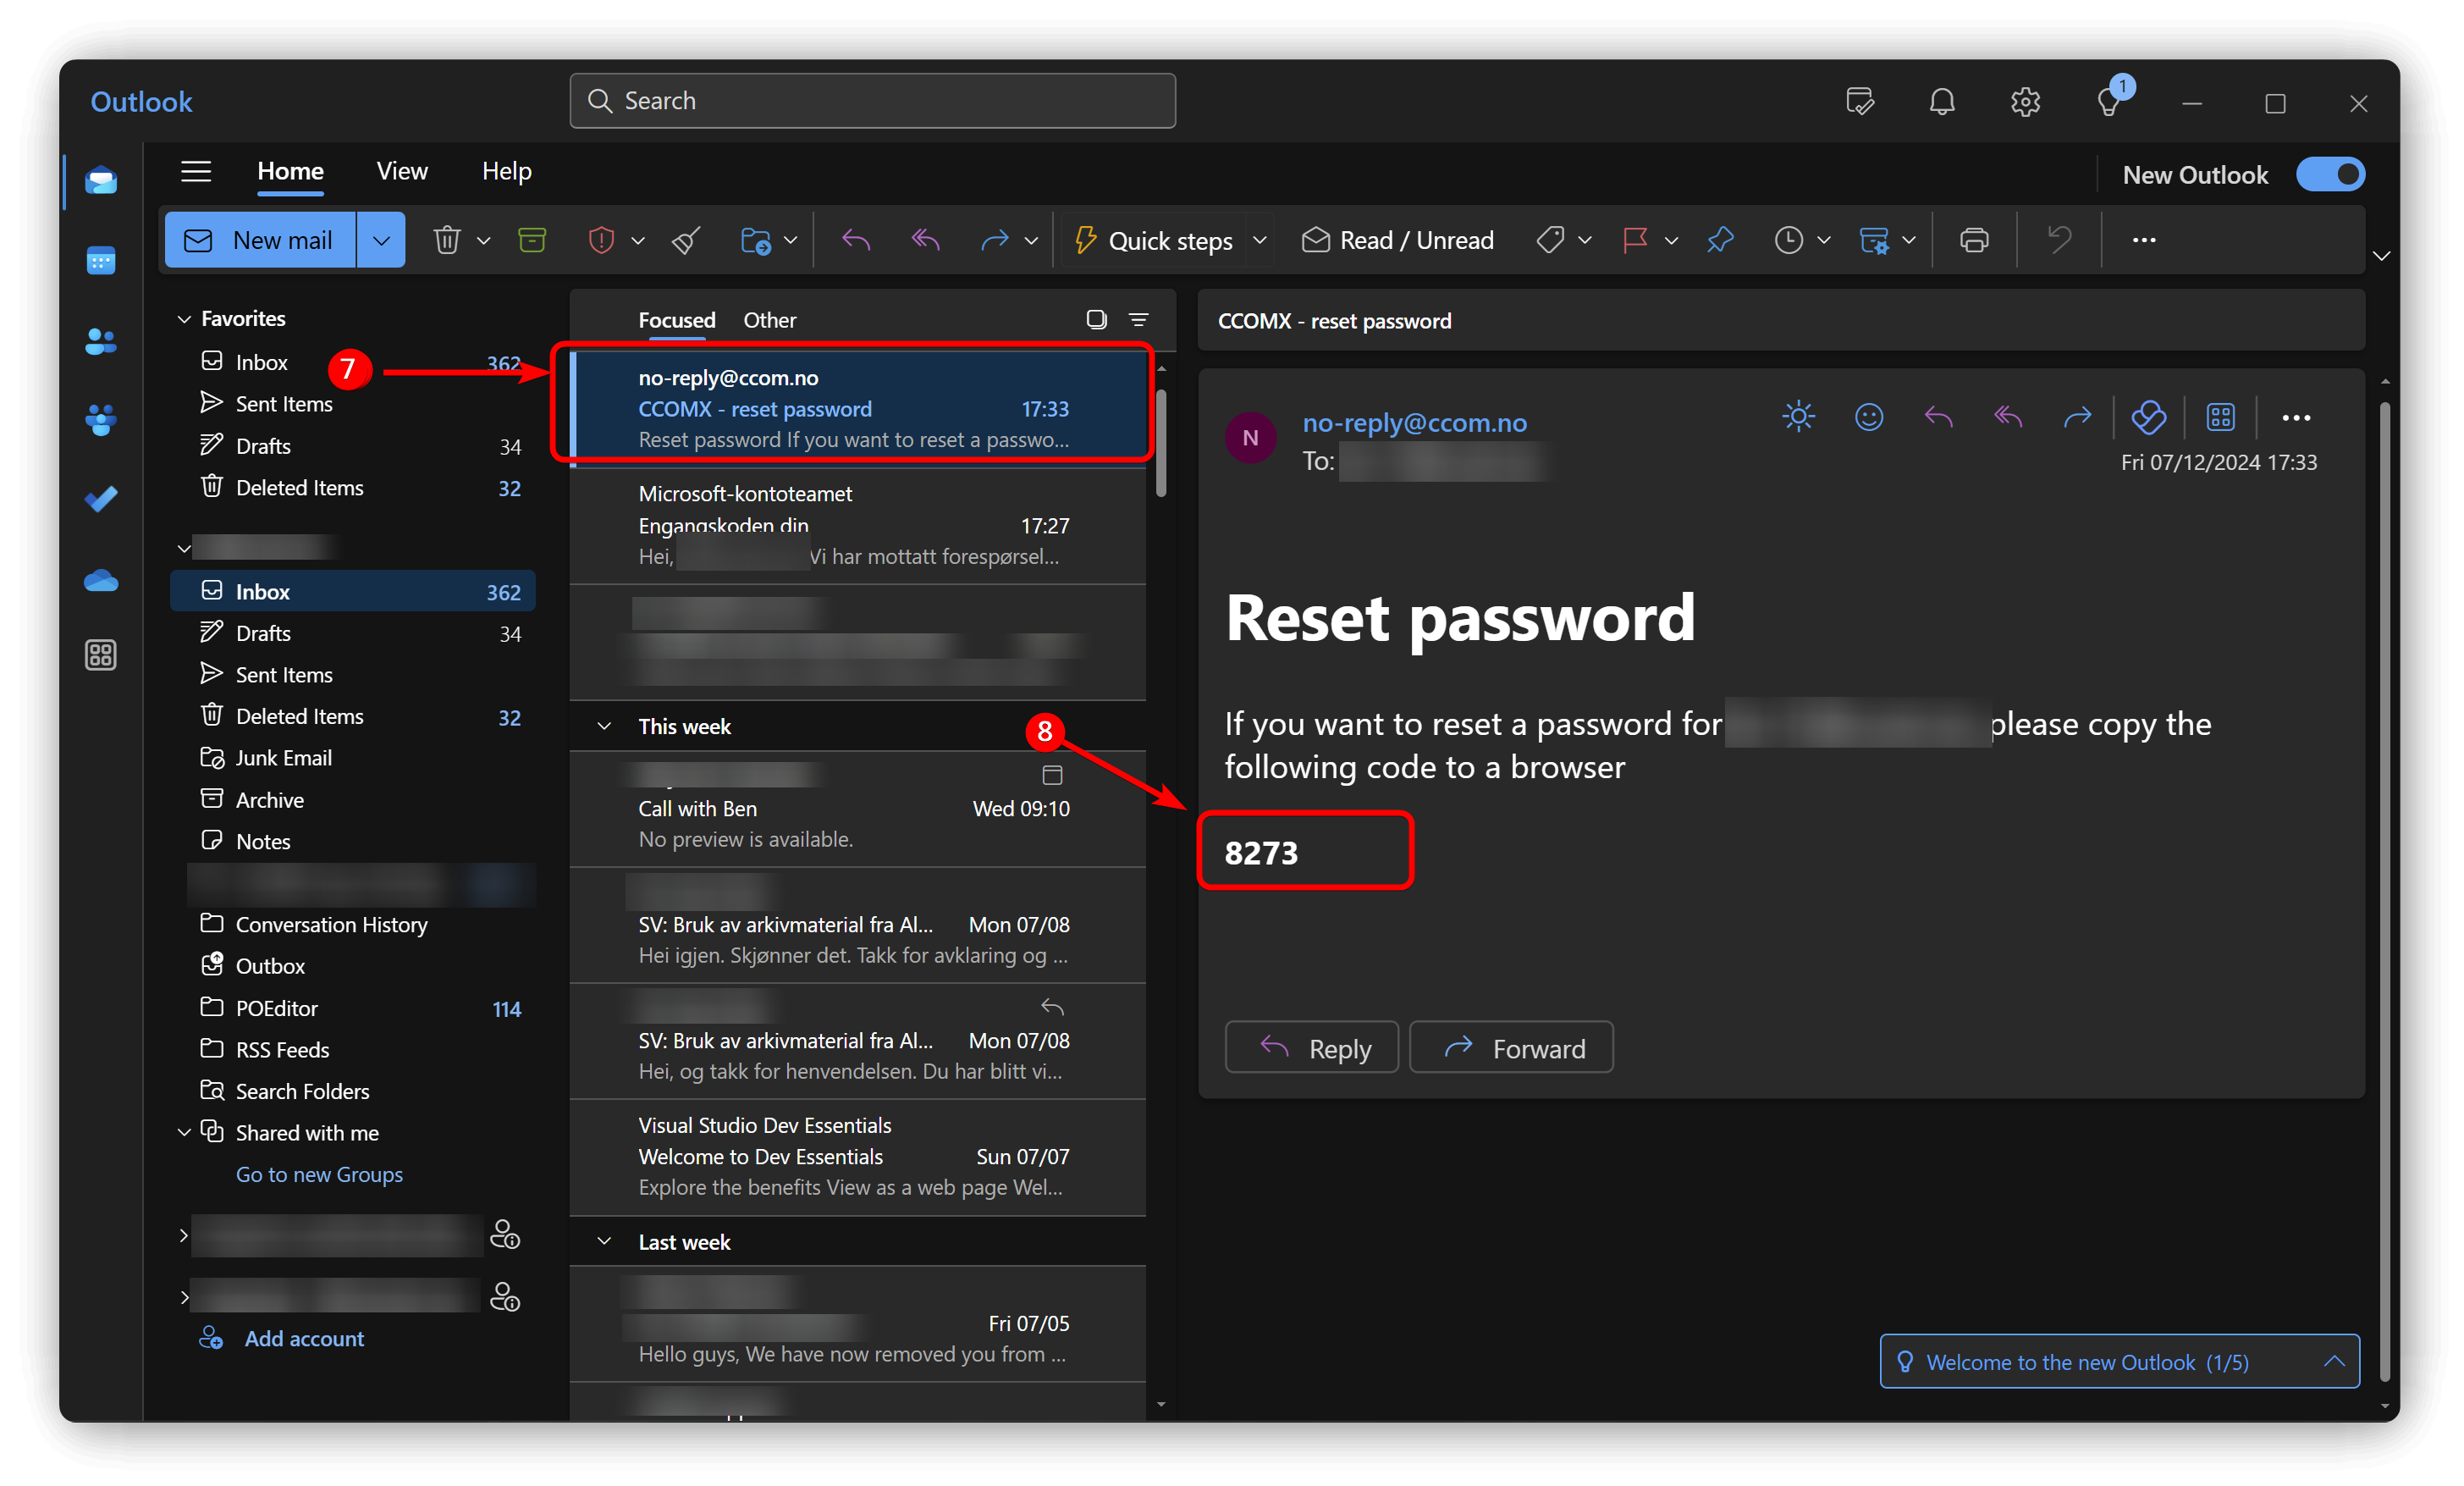Click the emoji reaction icon in message
The image size is (2464, 1486).
[x=1868, y=416]
